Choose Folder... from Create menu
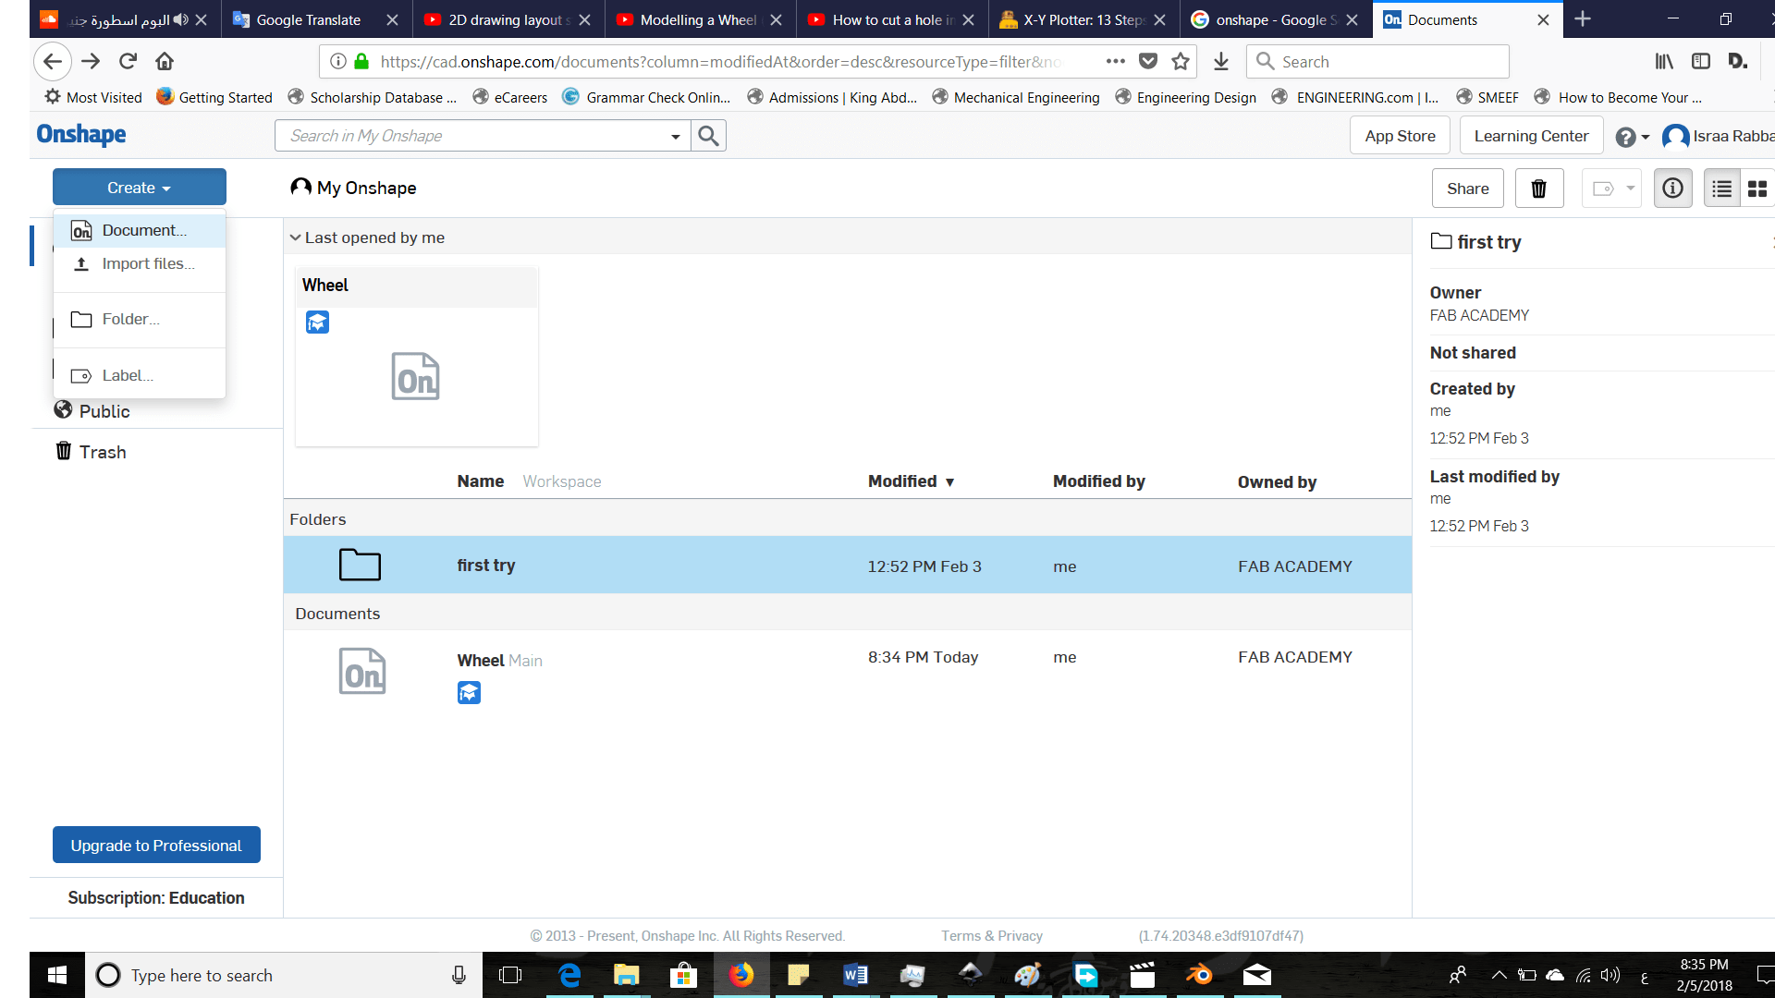 (x=140, y=320)
